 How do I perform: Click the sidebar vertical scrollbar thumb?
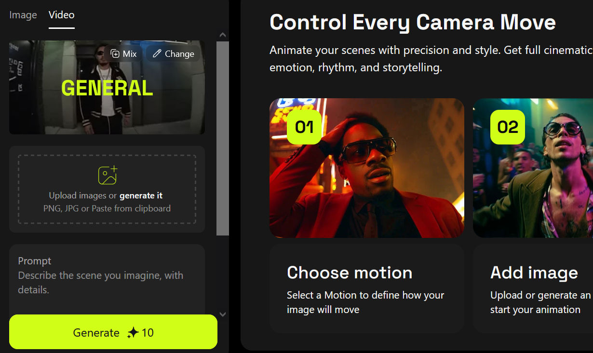pos(223,138)
